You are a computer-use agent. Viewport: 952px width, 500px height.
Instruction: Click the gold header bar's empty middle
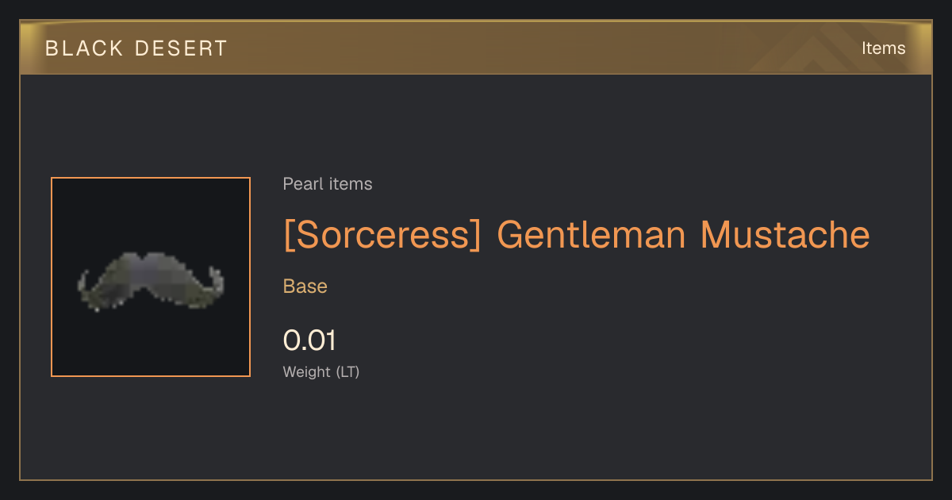coord(516,48)
